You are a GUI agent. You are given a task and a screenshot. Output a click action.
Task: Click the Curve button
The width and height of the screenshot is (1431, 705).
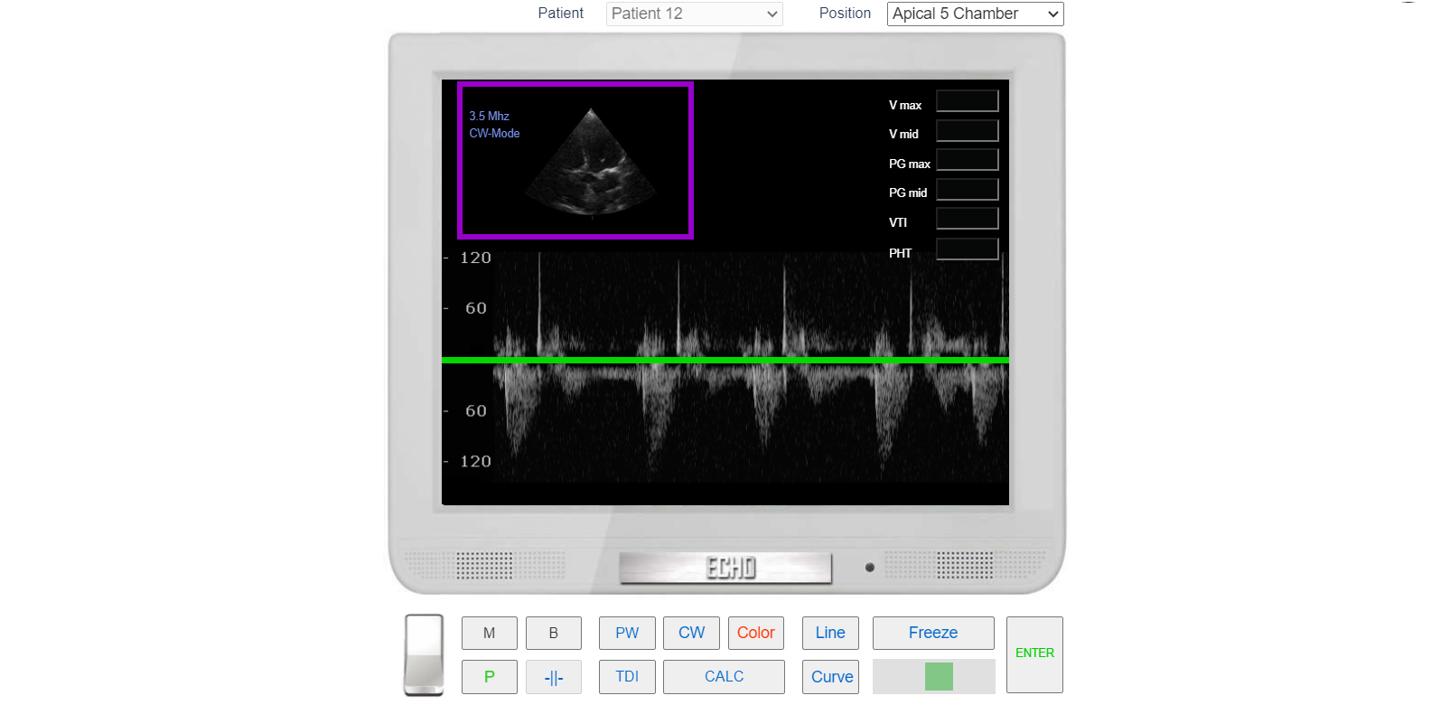(830, 677)
